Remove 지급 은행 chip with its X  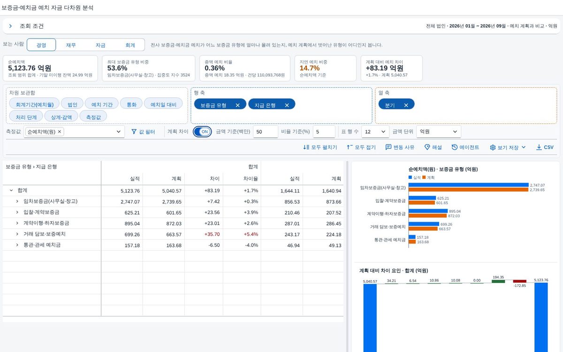287,105
